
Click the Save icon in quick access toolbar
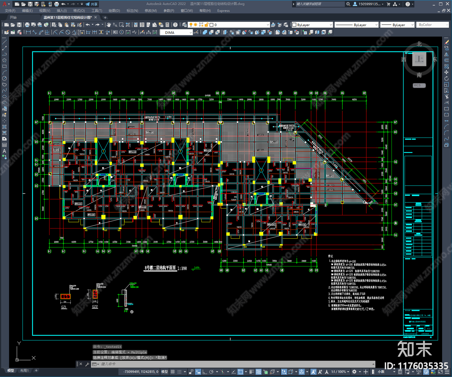(x=30, y=4)
